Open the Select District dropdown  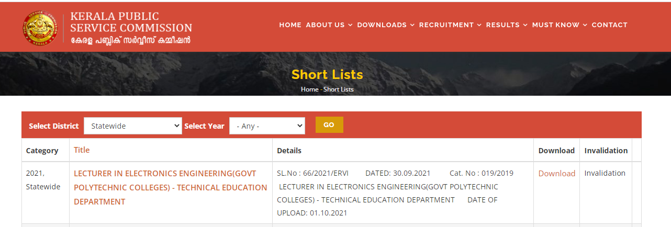pyautogui.click(x=133, y=126)
